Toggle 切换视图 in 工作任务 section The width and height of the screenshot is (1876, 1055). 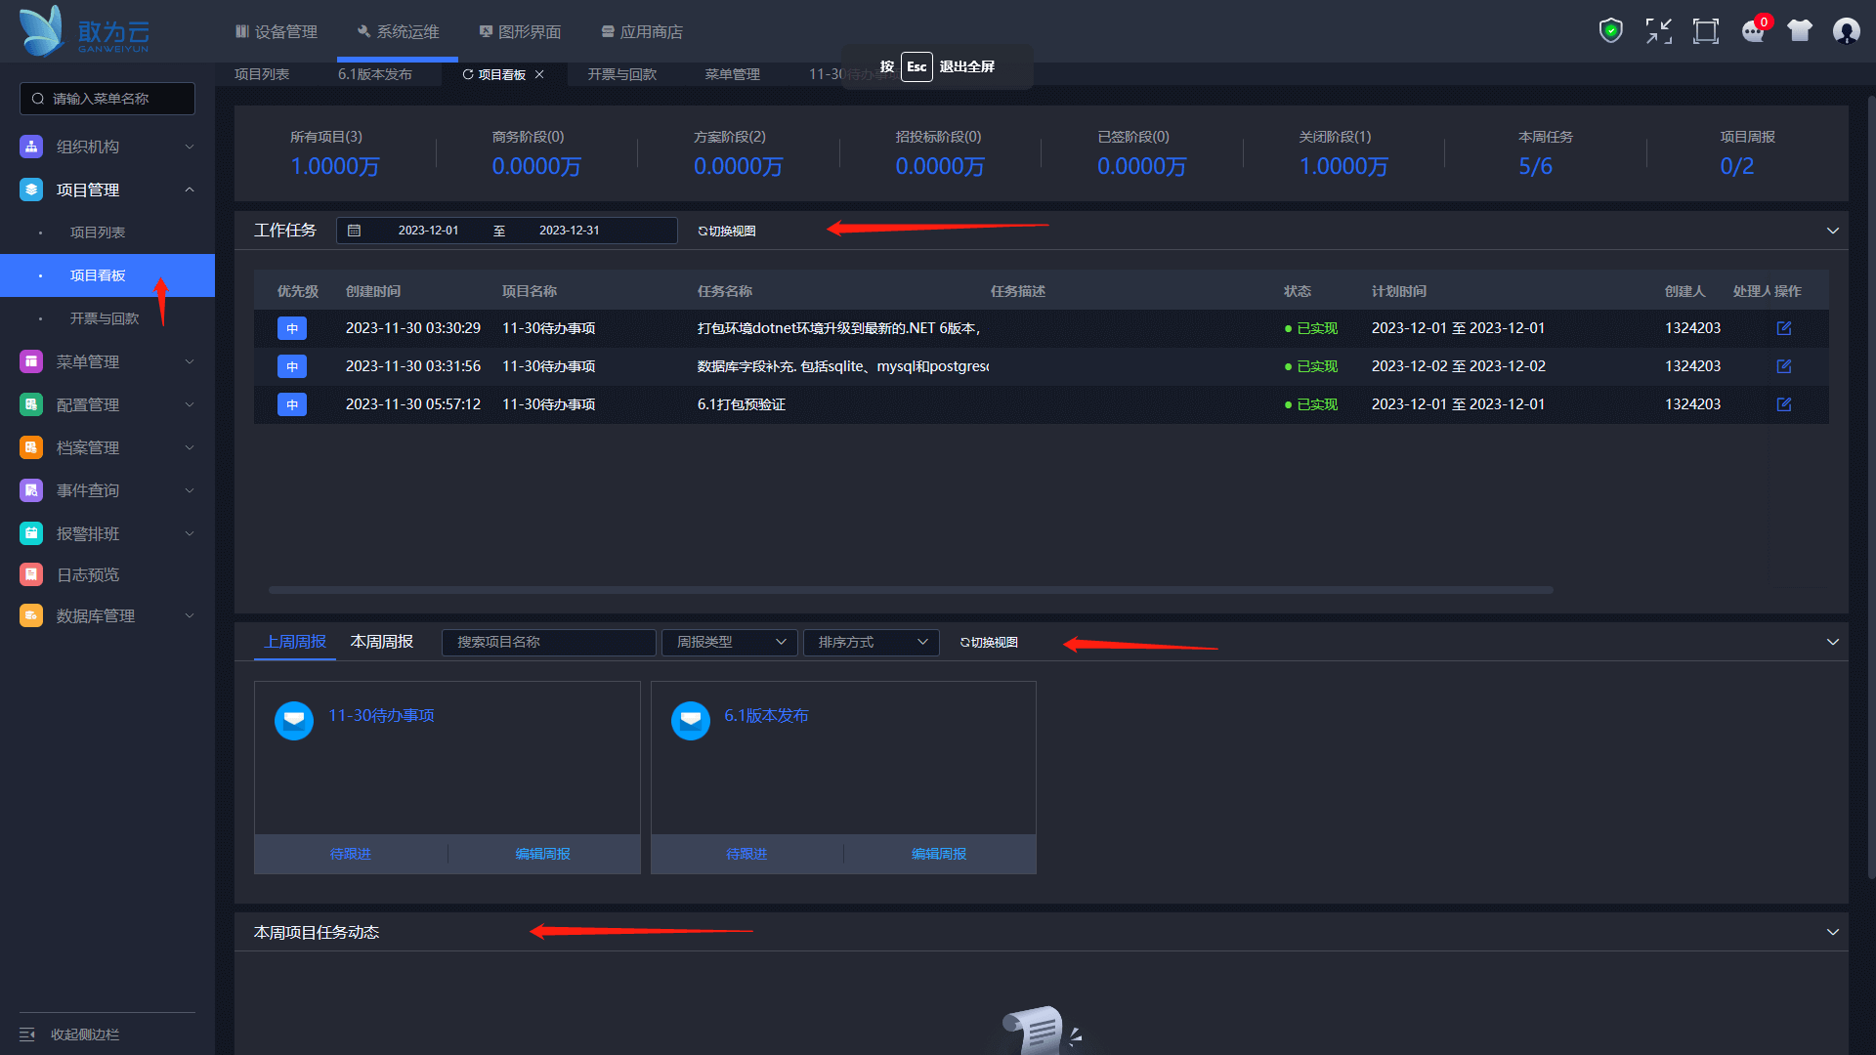pyautogui.click(x=727, y=232)
